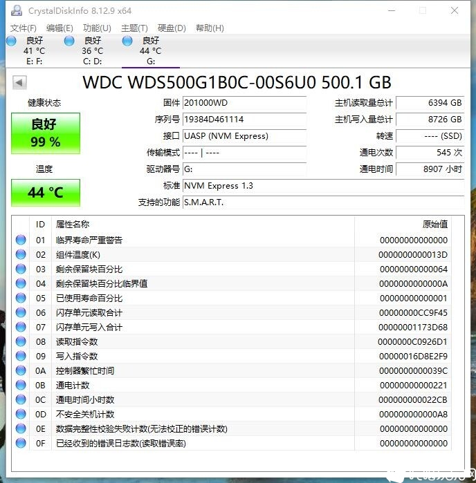The width and height of the screenshot is (476, 483).
Task: Click the serial number field 19384D461114
Action: tap(244, 120)
